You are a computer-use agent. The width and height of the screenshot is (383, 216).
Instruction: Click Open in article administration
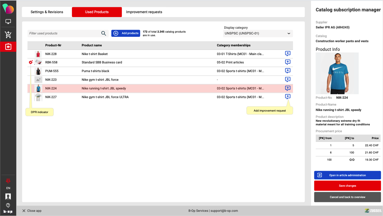click(x=347, y=175)
